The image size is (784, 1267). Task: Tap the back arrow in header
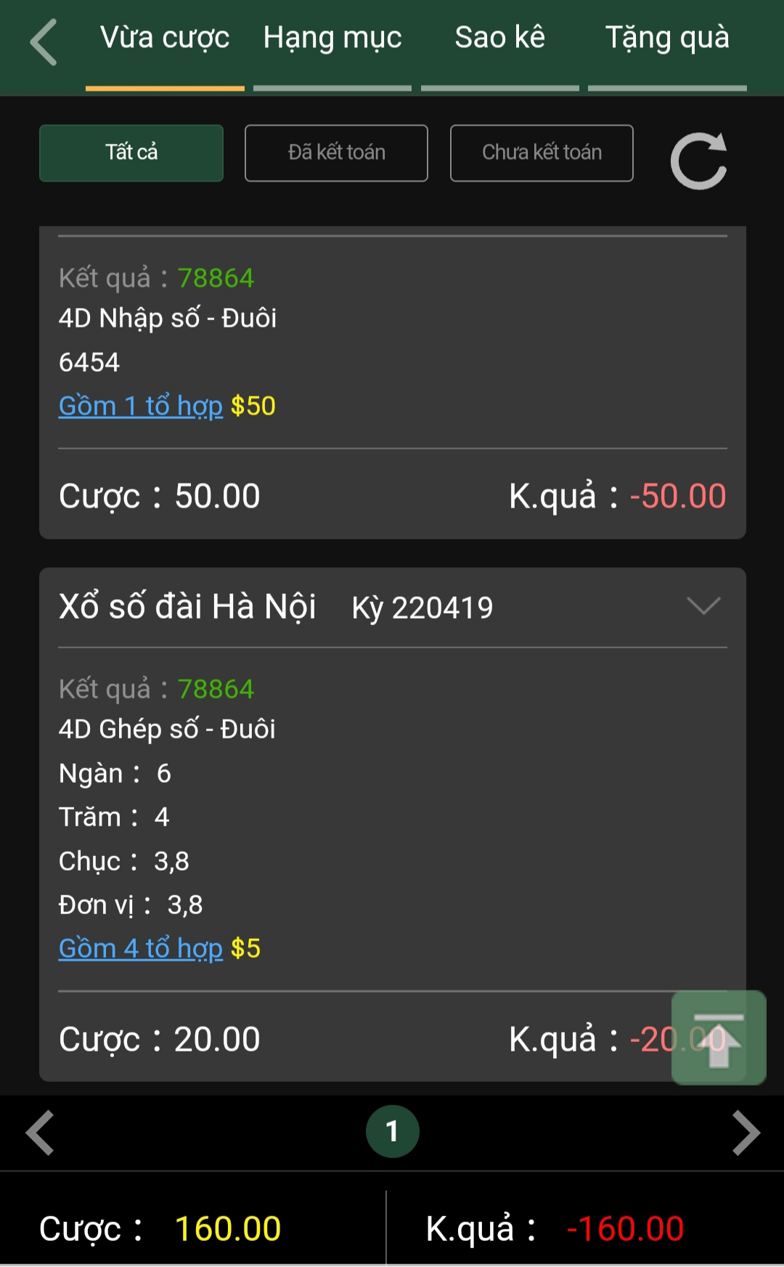click(44, 42)
